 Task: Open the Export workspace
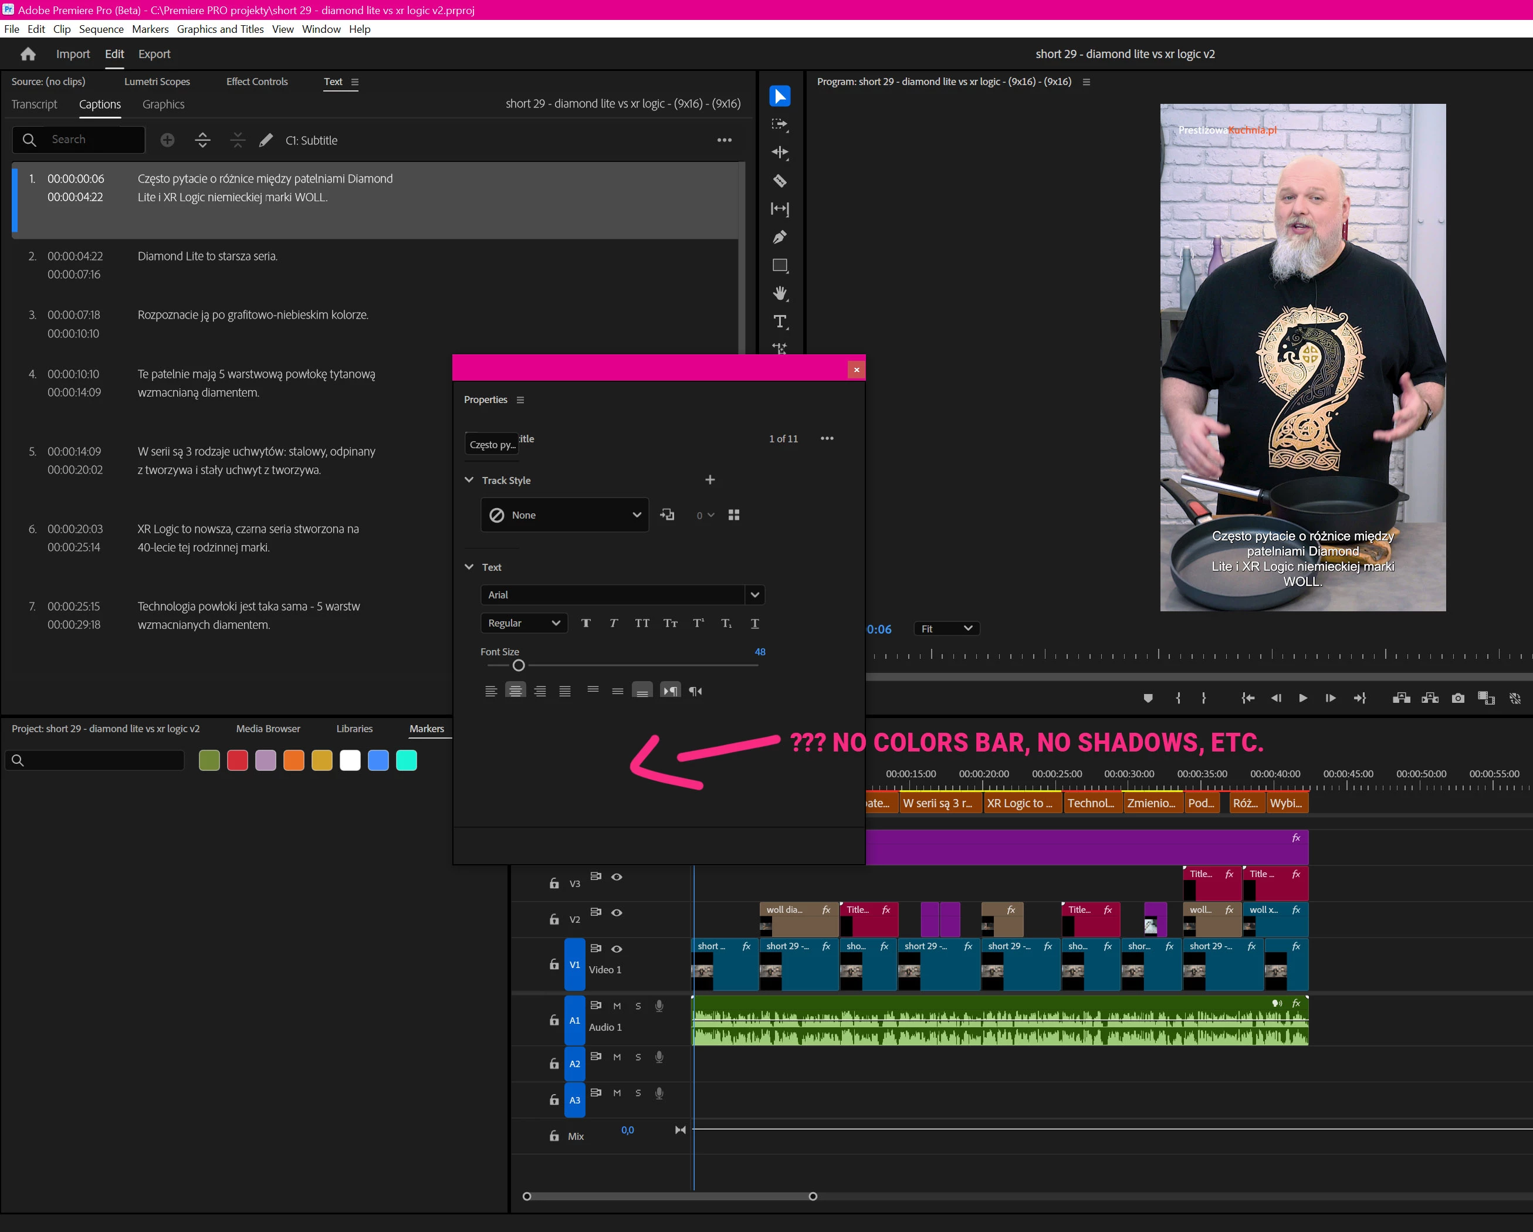tap(154, 54)
